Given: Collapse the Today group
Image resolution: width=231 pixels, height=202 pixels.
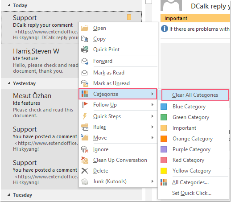Looking at the screenshot, I should click(x=9, y=5).
